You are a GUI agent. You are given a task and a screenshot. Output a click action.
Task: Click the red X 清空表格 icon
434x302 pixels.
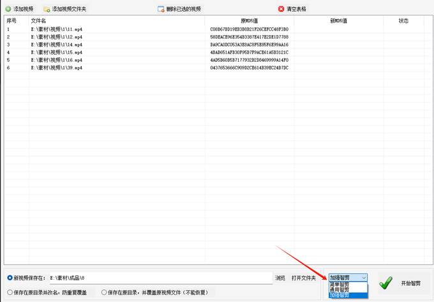point(281,9)
